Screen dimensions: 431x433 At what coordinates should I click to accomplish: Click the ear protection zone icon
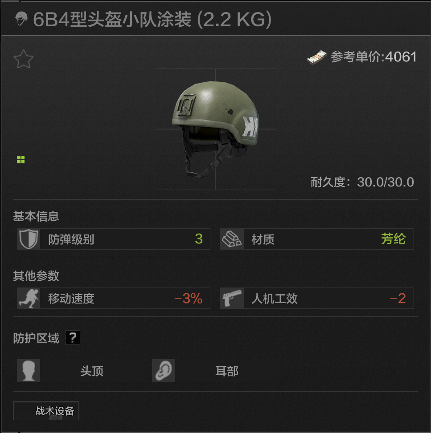164,371
